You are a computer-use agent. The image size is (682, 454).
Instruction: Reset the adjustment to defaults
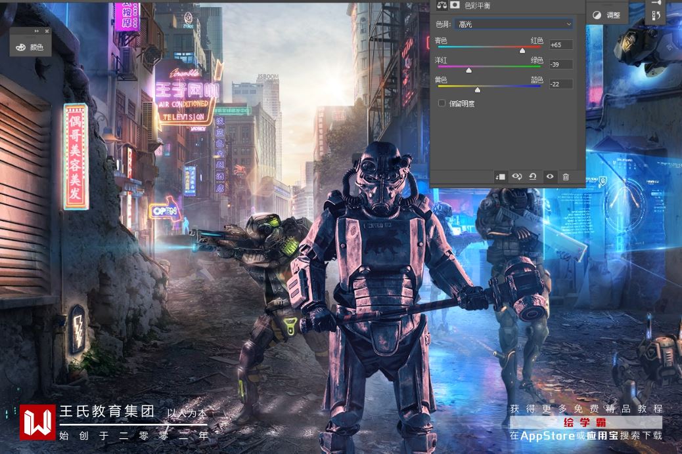click(533, 176)
